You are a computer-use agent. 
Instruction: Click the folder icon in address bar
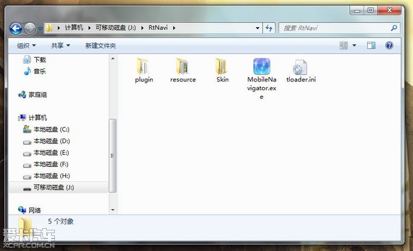click(x=49, y=28)
